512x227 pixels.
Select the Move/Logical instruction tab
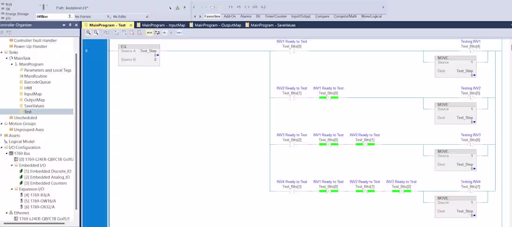tap(371, 16)
